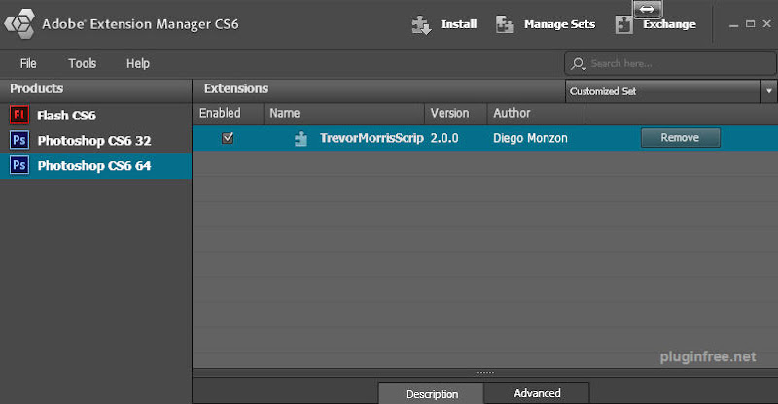Click the Manage Sets icon
The height and width of the screenshot is (404, 778).
pyautogui.click(x=505, y=24)
